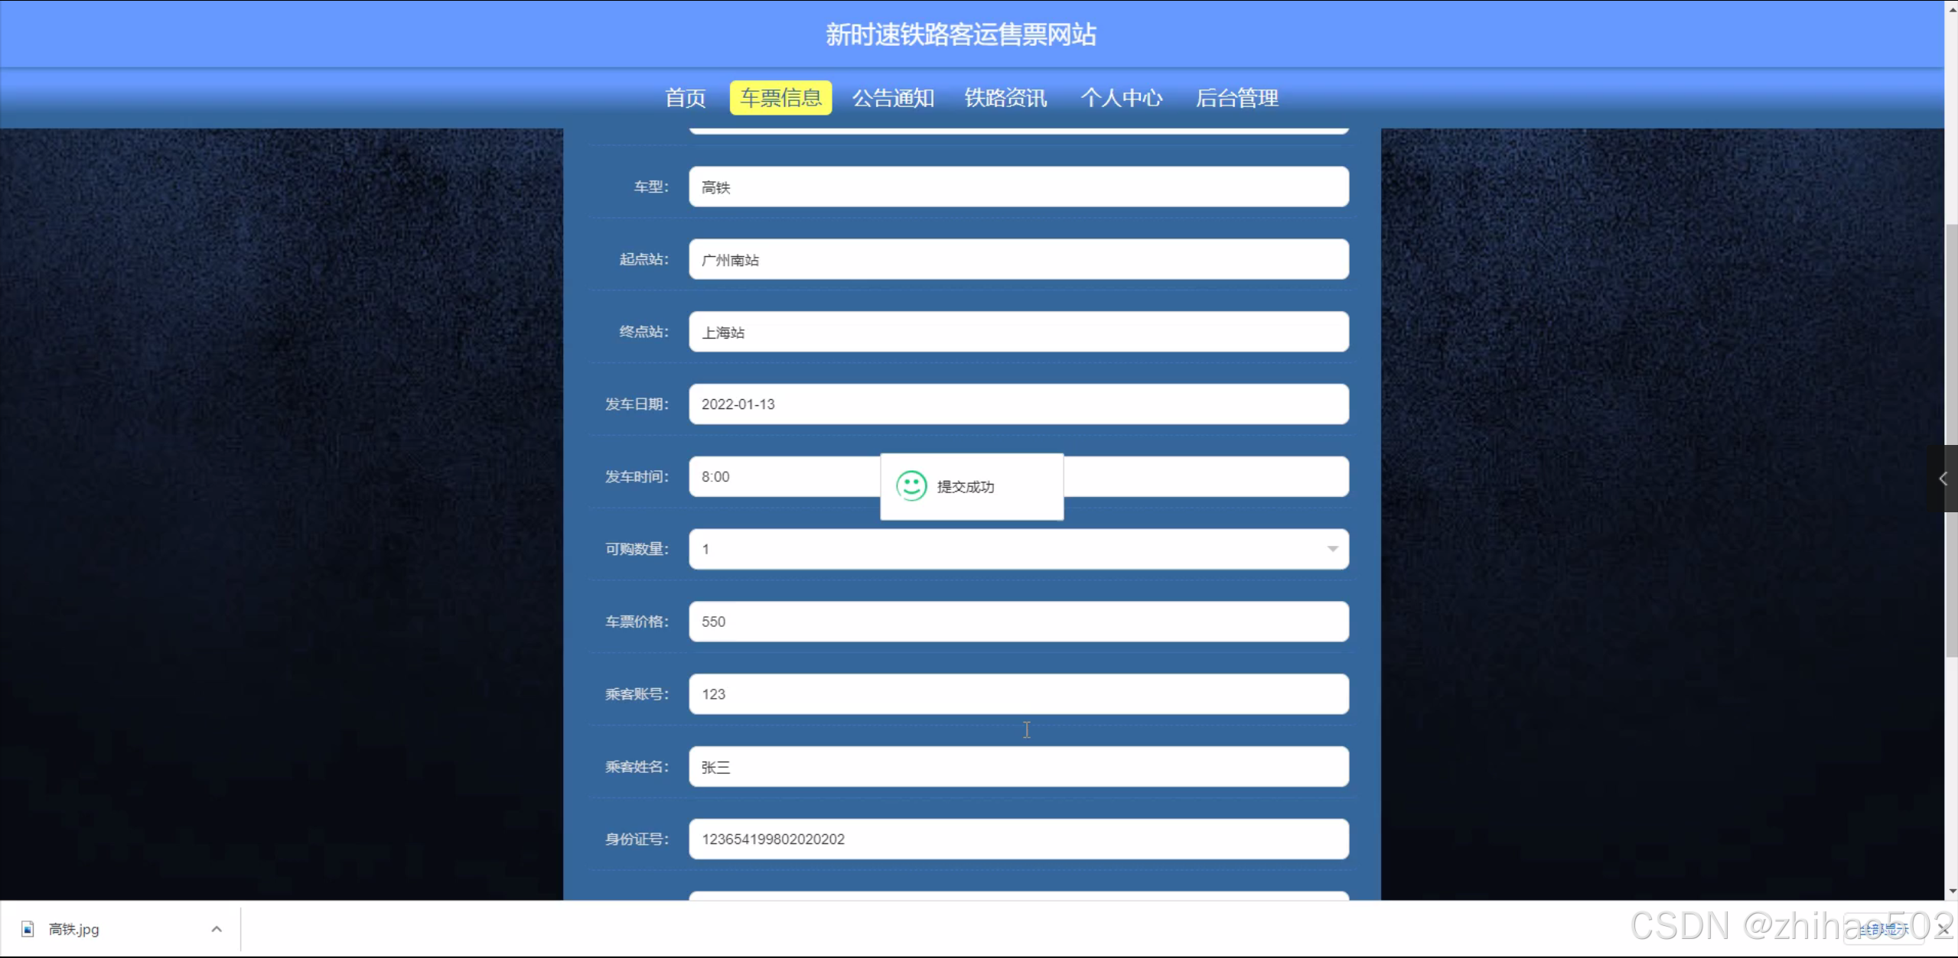Screen dimensions: 1958x958
Task: Click the 车型 field containing 高铁
Action: pos(1018,187)
